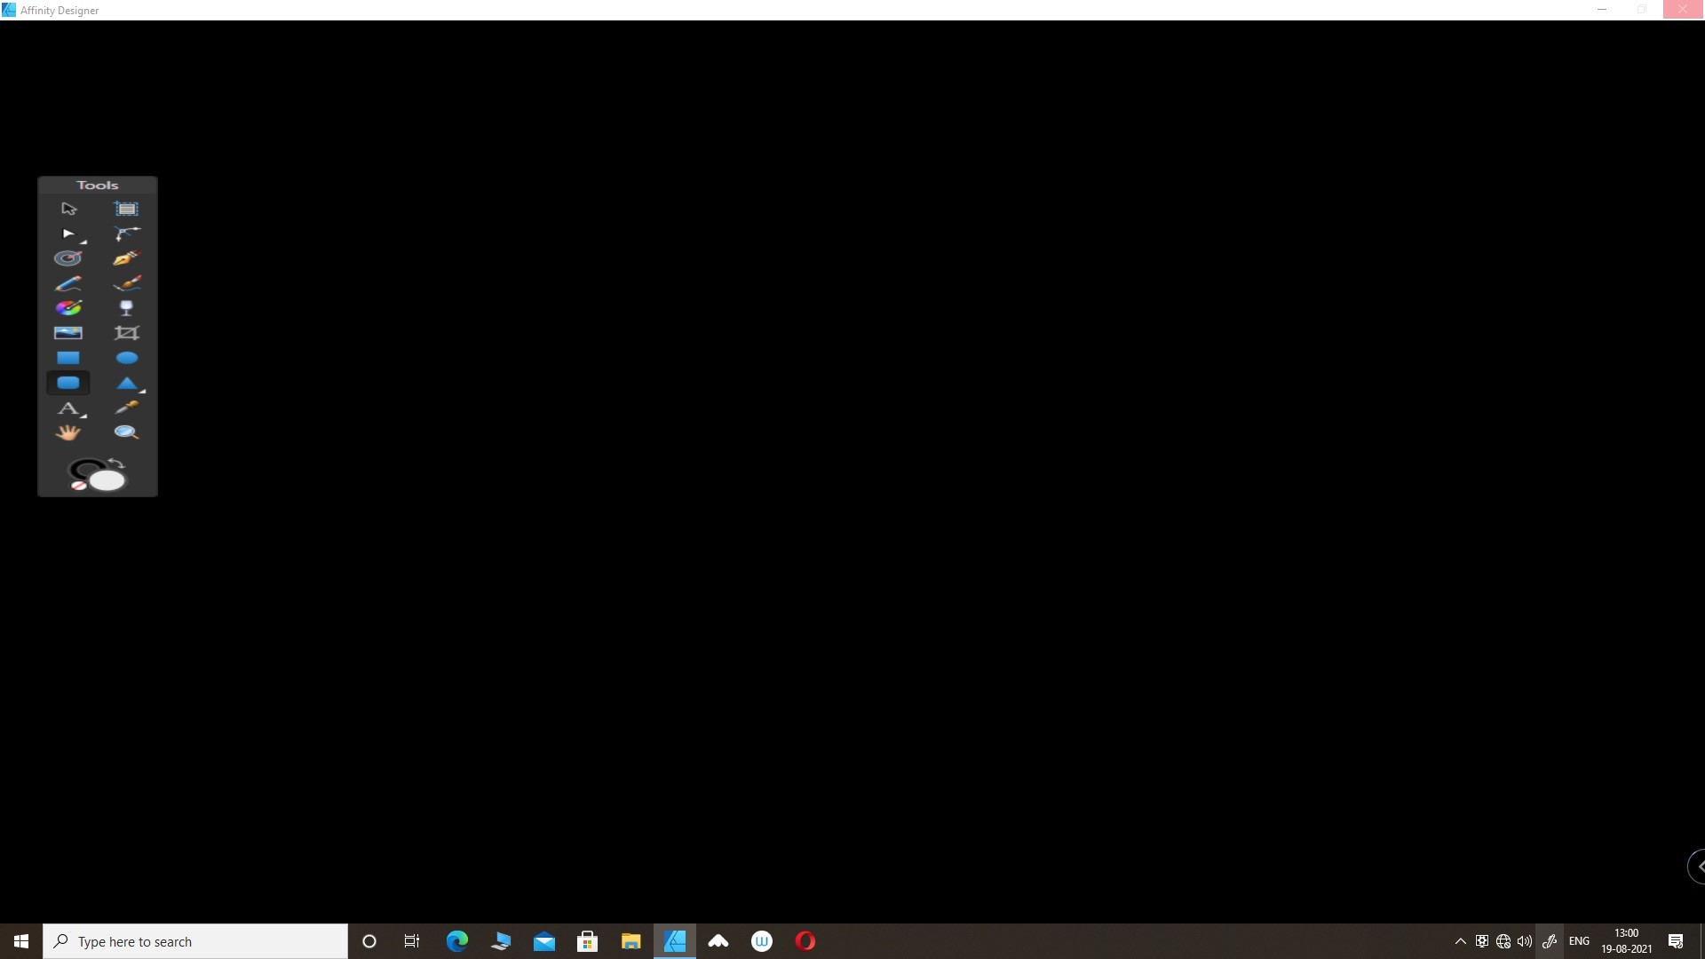Close the Affinity Designer window
Image resolution: width=1705 pixels, height=959 pixels.
pyautogui.click(x=1683, y=10)
